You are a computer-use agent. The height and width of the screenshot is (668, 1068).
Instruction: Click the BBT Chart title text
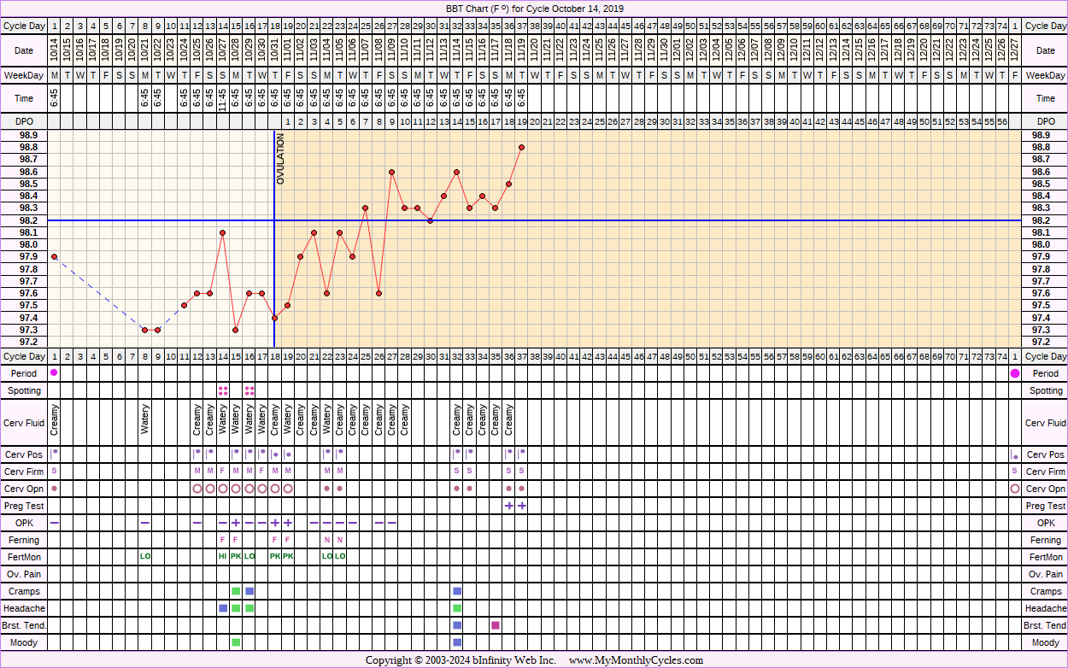(534, 9)
